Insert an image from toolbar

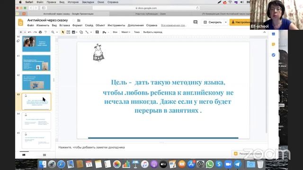(x=73, y=32)
